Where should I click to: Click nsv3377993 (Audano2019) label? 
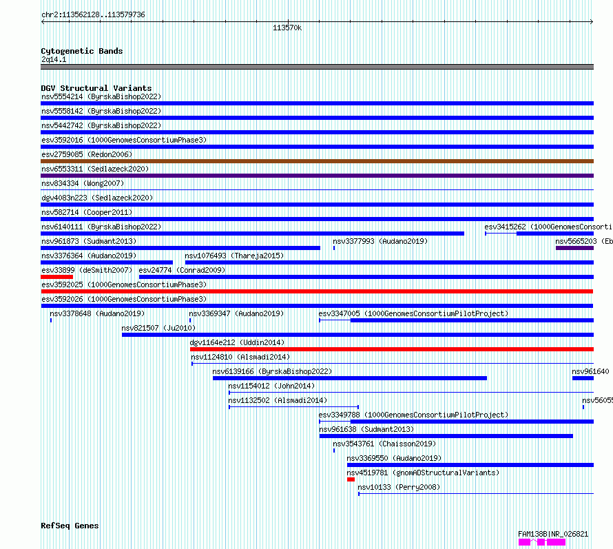tap(380, 241)
